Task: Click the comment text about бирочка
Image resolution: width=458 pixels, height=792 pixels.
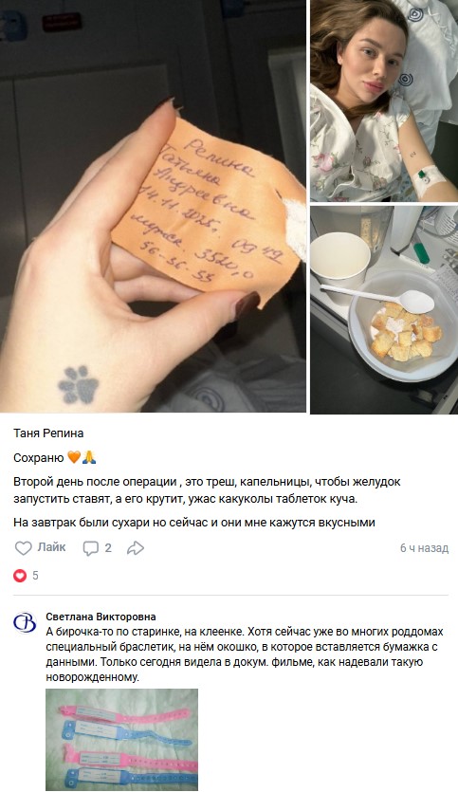Action: click(245, 654)
